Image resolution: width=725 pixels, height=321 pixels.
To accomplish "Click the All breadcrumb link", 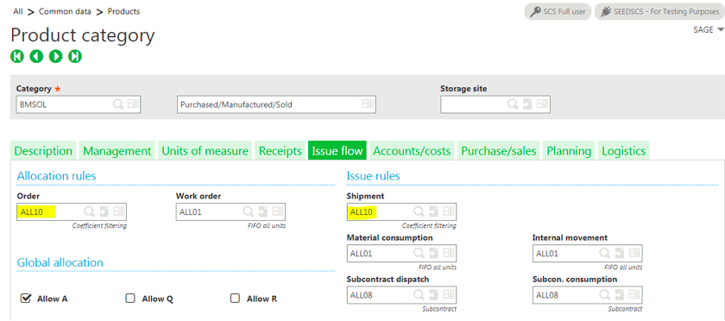I will [x=18, y=11].
